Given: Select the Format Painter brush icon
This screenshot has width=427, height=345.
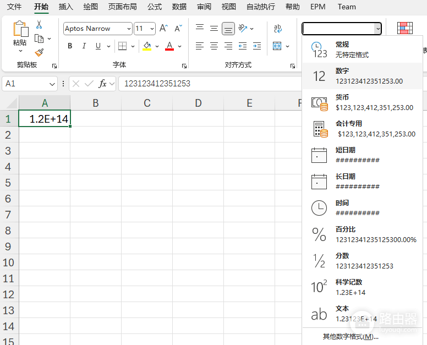Looking at the screenshot, I should tap(39, 52).
